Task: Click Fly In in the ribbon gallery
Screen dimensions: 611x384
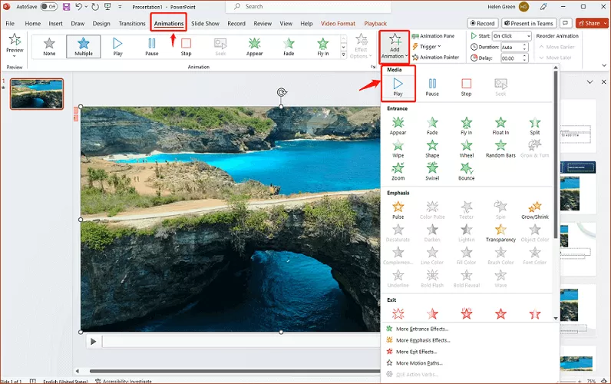Action: (x=322, y=46)
